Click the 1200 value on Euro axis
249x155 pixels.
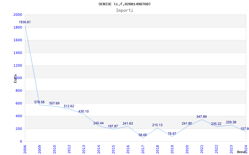18,65
